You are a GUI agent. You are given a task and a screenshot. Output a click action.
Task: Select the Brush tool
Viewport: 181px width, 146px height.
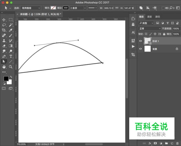11,35
